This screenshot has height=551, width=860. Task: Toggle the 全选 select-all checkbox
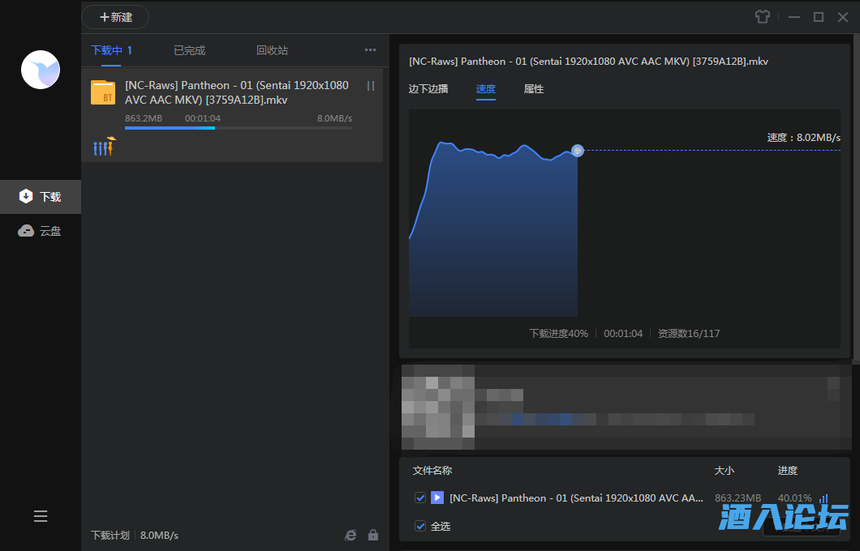click(x=420, y=526)
